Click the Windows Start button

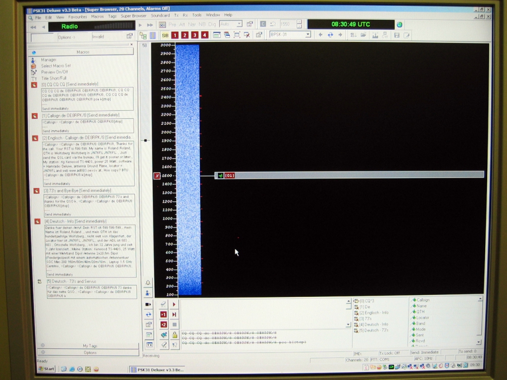tap(47, 369)
